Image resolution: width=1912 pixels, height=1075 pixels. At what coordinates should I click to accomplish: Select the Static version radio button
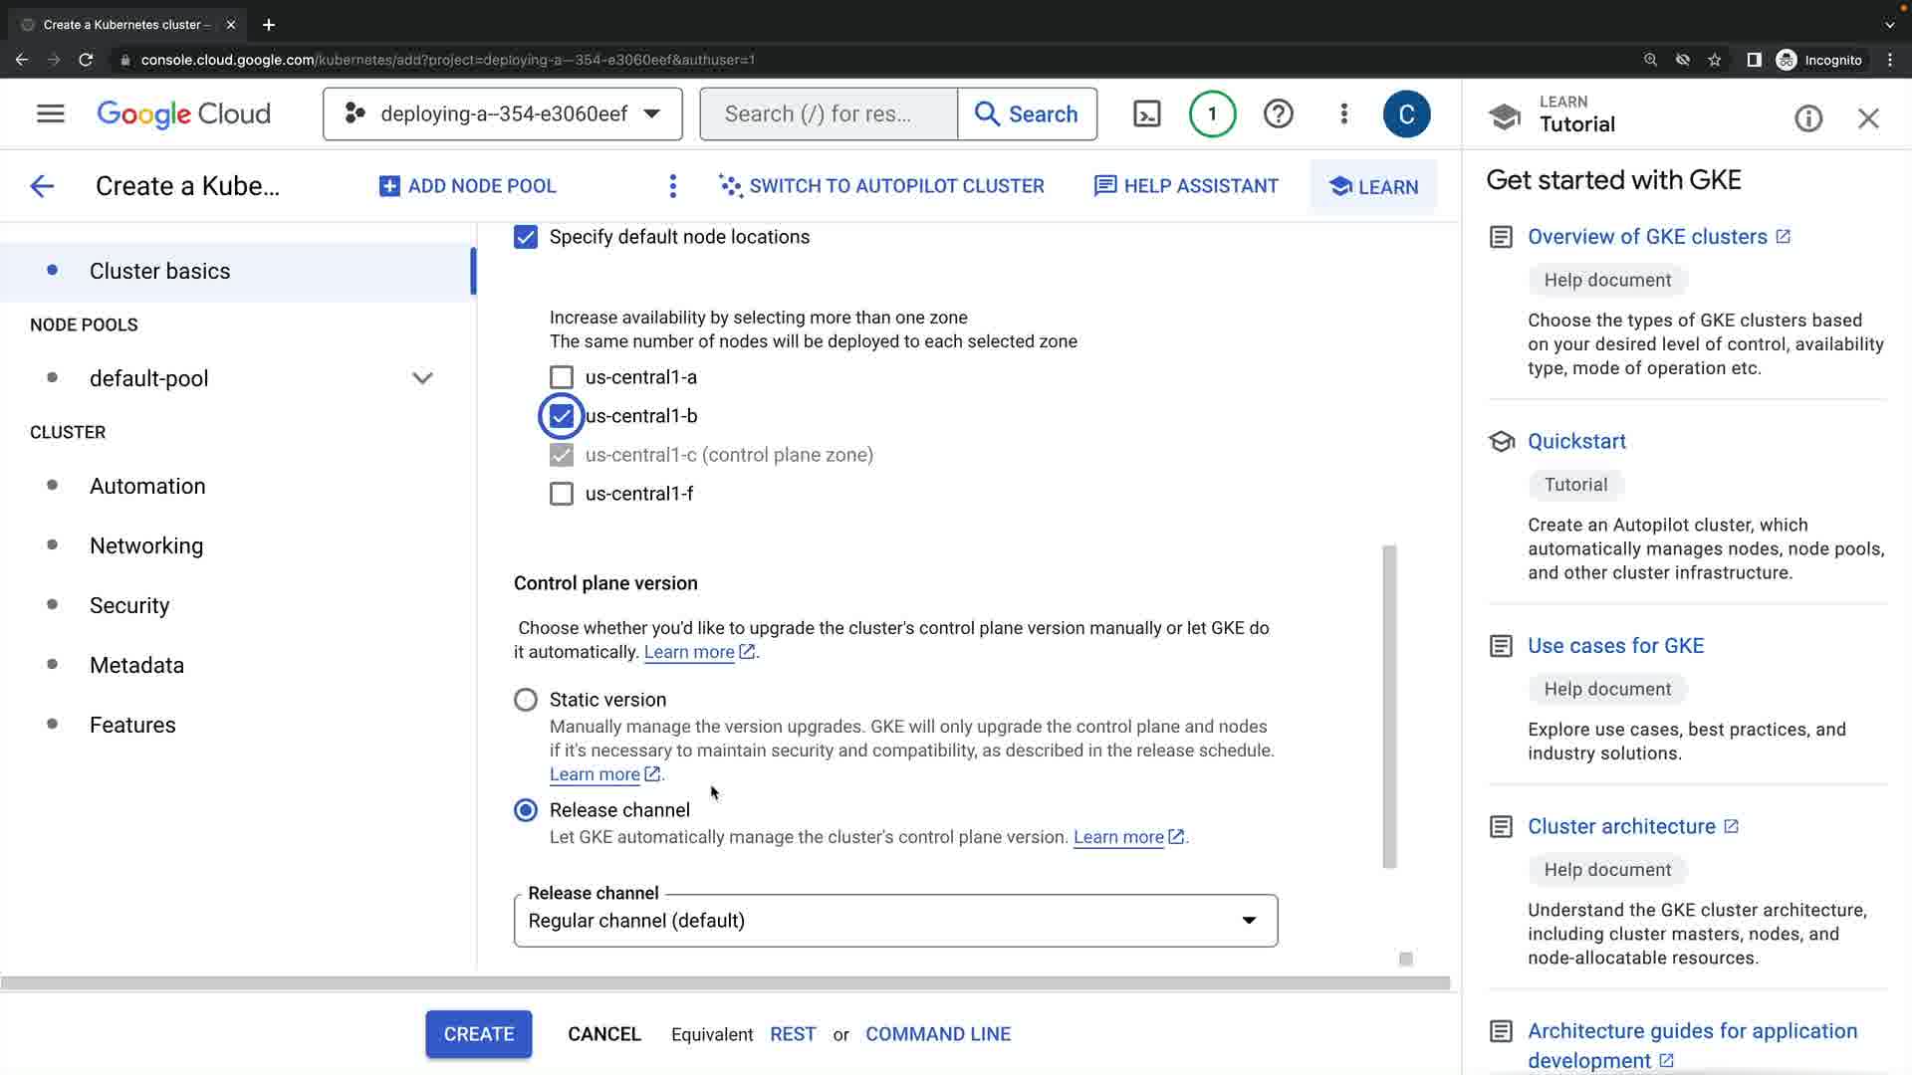tap(526, 700)
